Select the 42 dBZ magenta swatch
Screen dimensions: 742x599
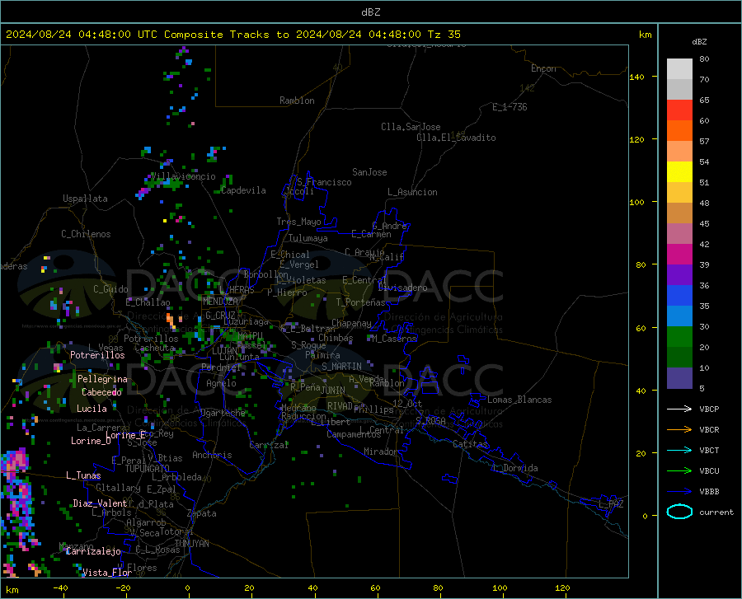tap(679, 255)
